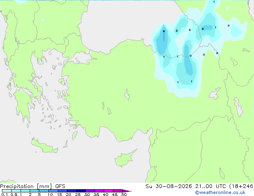This screenshot has width=254, height=196.
Task: Click the '50' legend value
Action: 124,194
